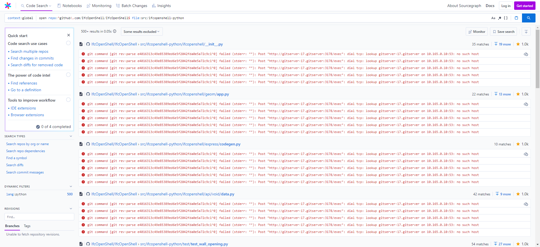This screenshot has width=540, height=247.
Task: Show 27 more matches in test_wall_opening.py
Action: (502, 244)
